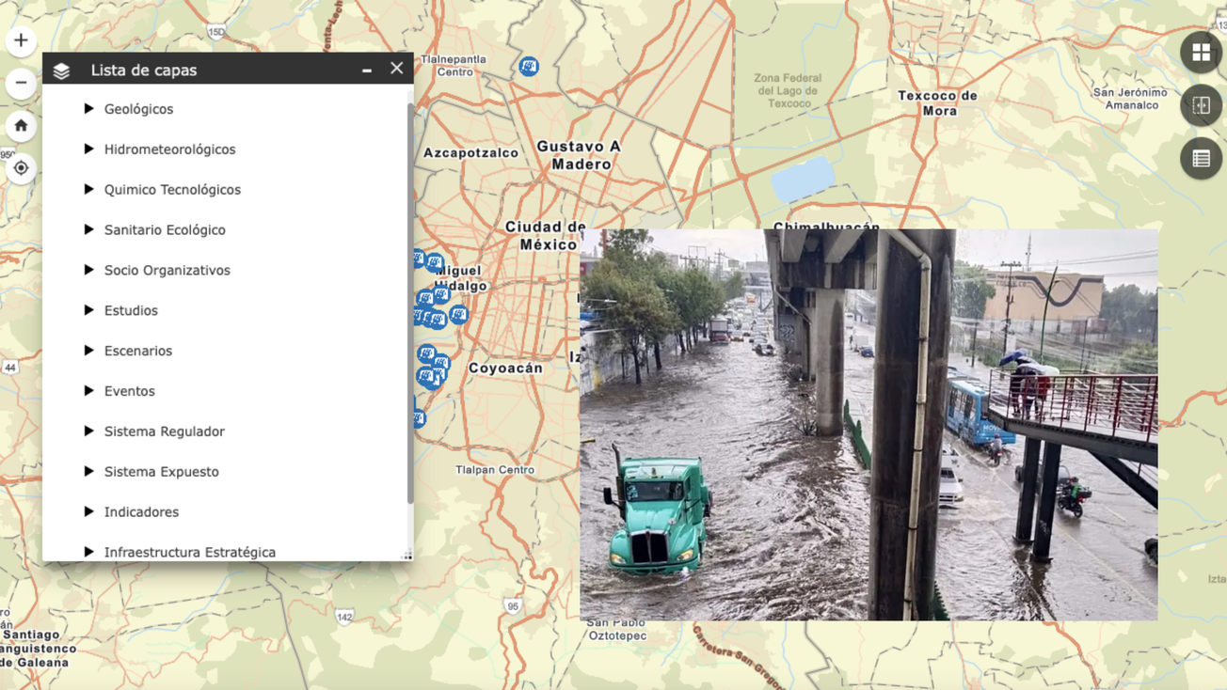This screenshot has width=1227, height=690.
Task: Expand the Sistema Expuesto layer group
Action: click(88, 471)
